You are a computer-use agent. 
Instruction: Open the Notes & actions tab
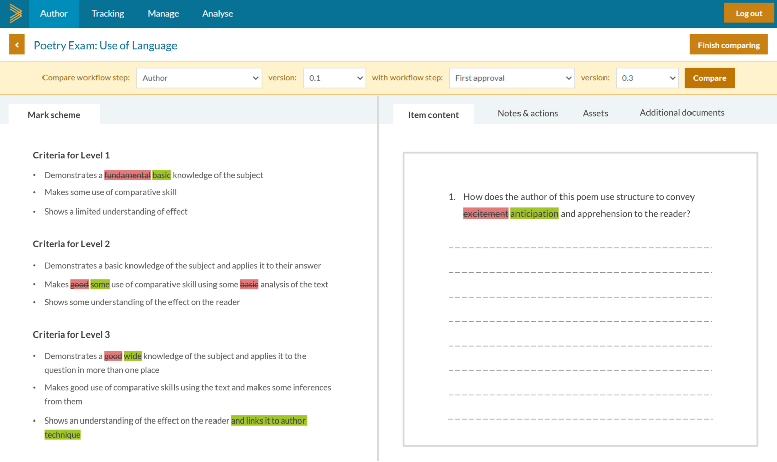528,113
